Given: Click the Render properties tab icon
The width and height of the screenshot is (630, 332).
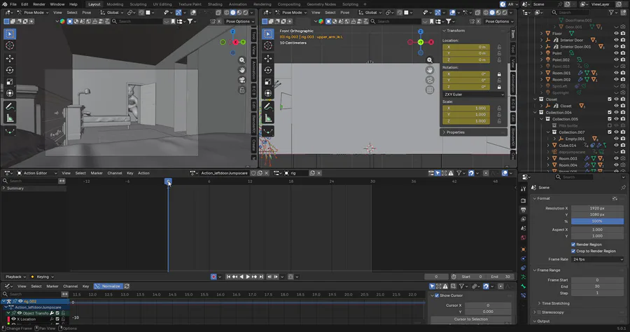Looking at the screenshot, I should [523, 200].
